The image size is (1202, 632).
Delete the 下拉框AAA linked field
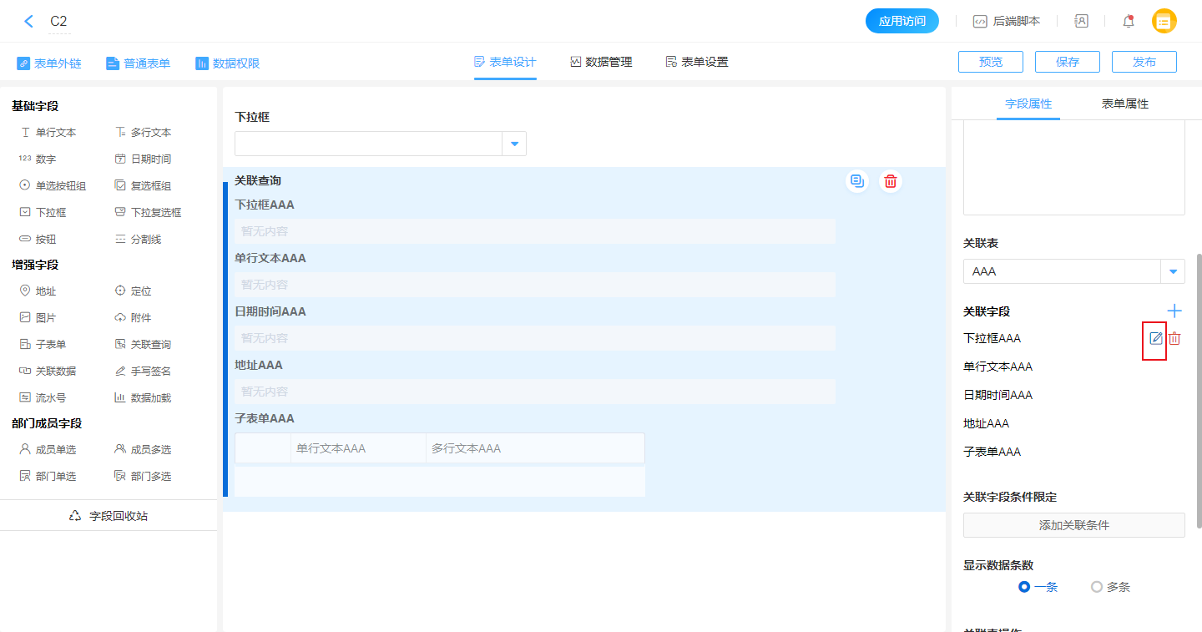1174,338
